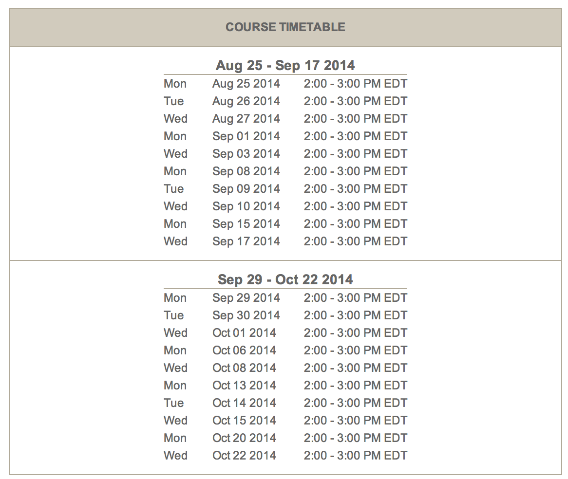
Task: Click the Sep 17 2014 date
Action: pos(246,241)
